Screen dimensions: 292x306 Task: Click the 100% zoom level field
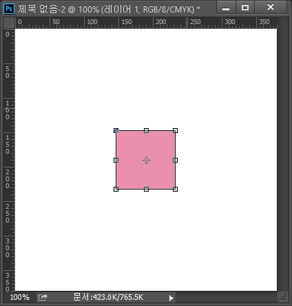(x=20, y=297)
